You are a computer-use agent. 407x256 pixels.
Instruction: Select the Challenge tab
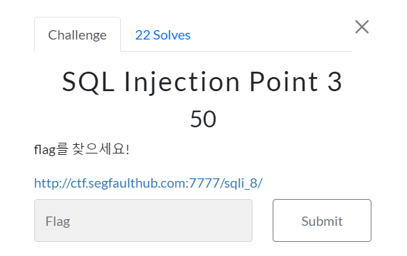point(77,34)
